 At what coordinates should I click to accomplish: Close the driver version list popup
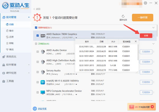[x=136, y=41]
